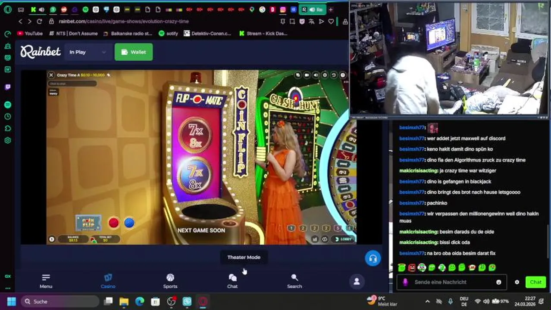Switch to the Google Maps browser tab

click(x=252, y=9)
